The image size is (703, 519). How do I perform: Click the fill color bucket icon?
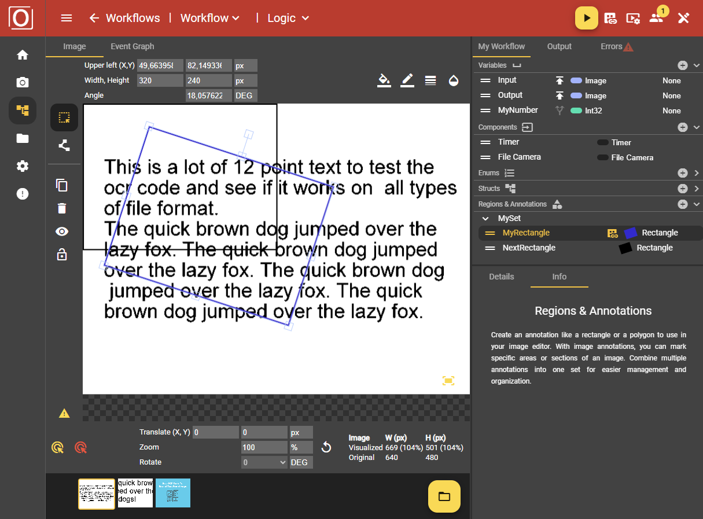[x=384, y=80]
